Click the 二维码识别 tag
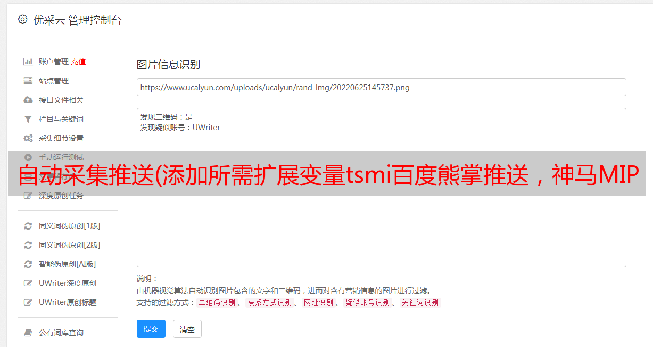 tap(217, 302)
